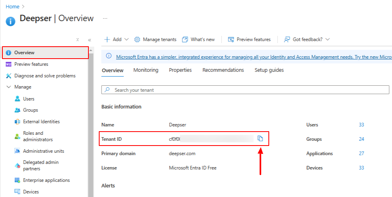The image size is (392, 197).
Task: Click the gear icon for Manage tenants
Action: [x=137, y=39]
